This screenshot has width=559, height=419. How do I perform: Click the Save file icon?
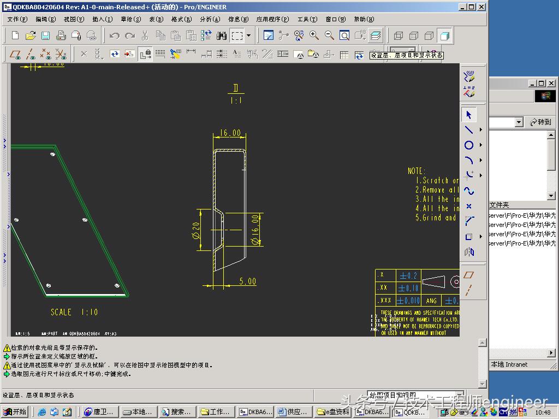46,36
